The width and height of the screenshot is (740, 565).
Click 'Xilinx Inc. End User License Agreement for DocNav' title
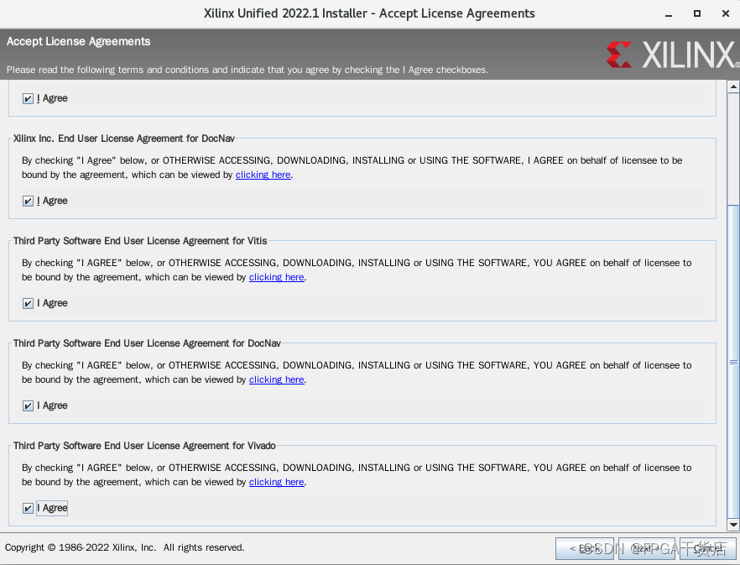124,139
